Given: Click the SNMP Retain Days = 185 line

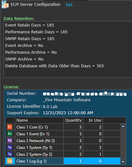Looking at the screenshot, I should pos(30,39).
